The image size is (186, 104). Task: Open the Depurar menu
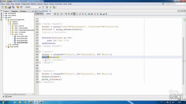pyautogui.click(x=46, y=4)
